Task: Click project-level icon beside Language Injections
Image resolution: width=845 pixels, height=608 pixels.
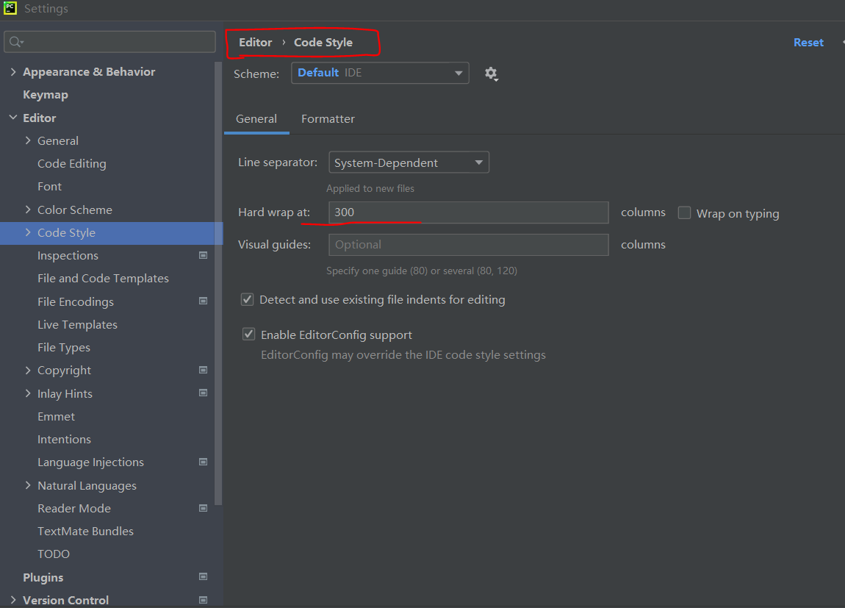Action: coord(203,462)
